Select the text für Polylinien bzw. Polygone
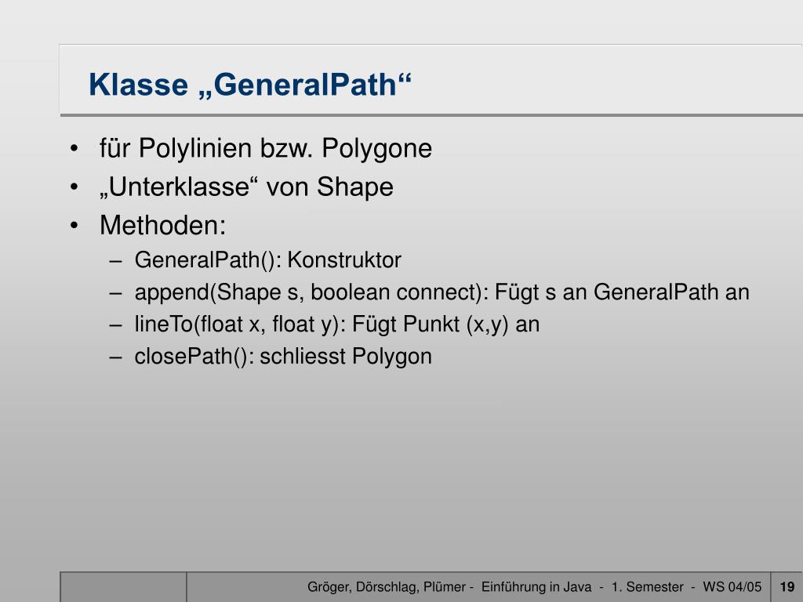Viewport: 803px width, 602px height. 266,149
